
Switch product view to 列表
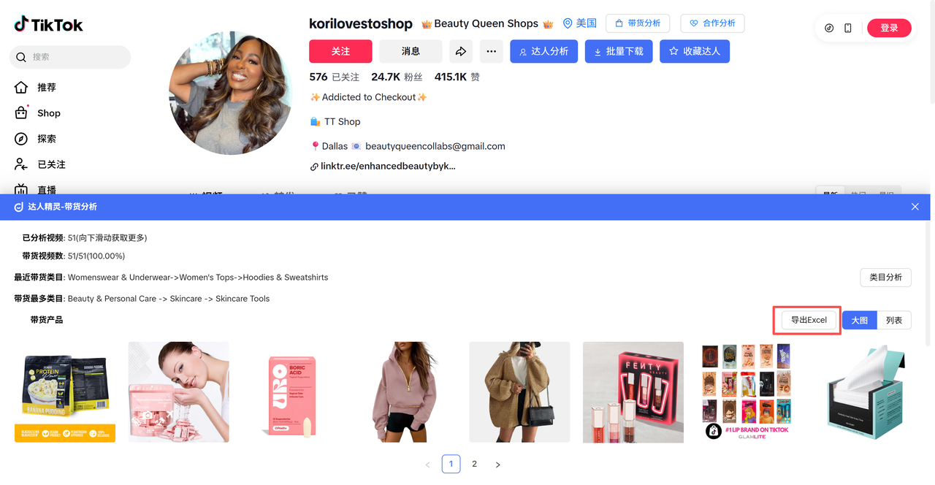(894, 320)
